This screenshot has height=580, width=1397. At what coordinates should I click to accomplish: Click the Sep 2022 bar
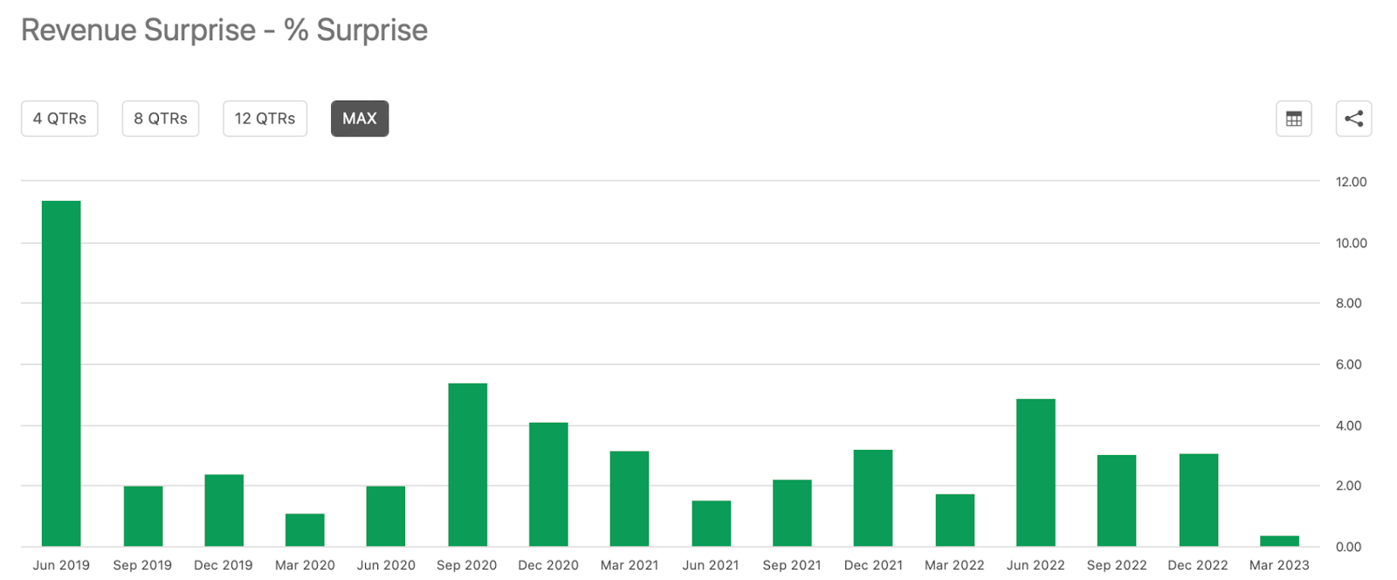point(1117,501)
